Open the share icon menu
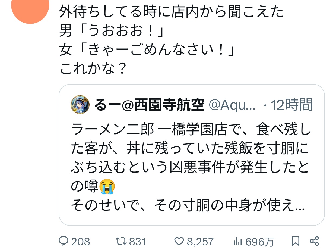The height and width of the screenshot is (250, 336). coord(314,241)
